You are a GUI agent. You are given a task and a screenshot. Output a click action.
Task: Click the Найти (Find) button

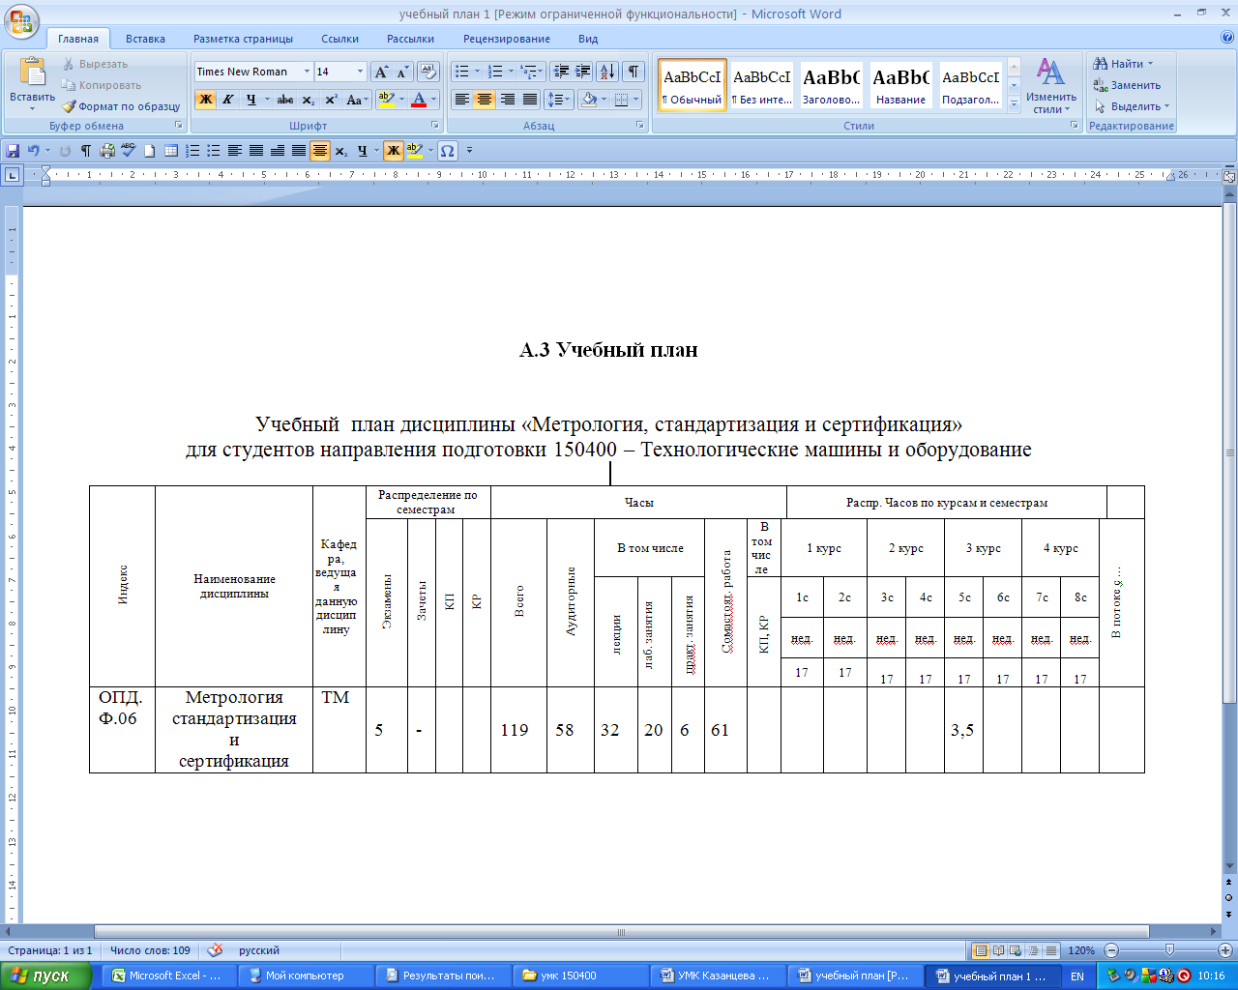[x=1122, y=64]
